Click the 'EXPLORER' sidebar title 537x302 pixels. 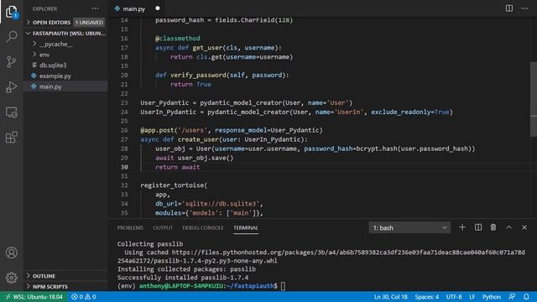click(x=44, y=8)
